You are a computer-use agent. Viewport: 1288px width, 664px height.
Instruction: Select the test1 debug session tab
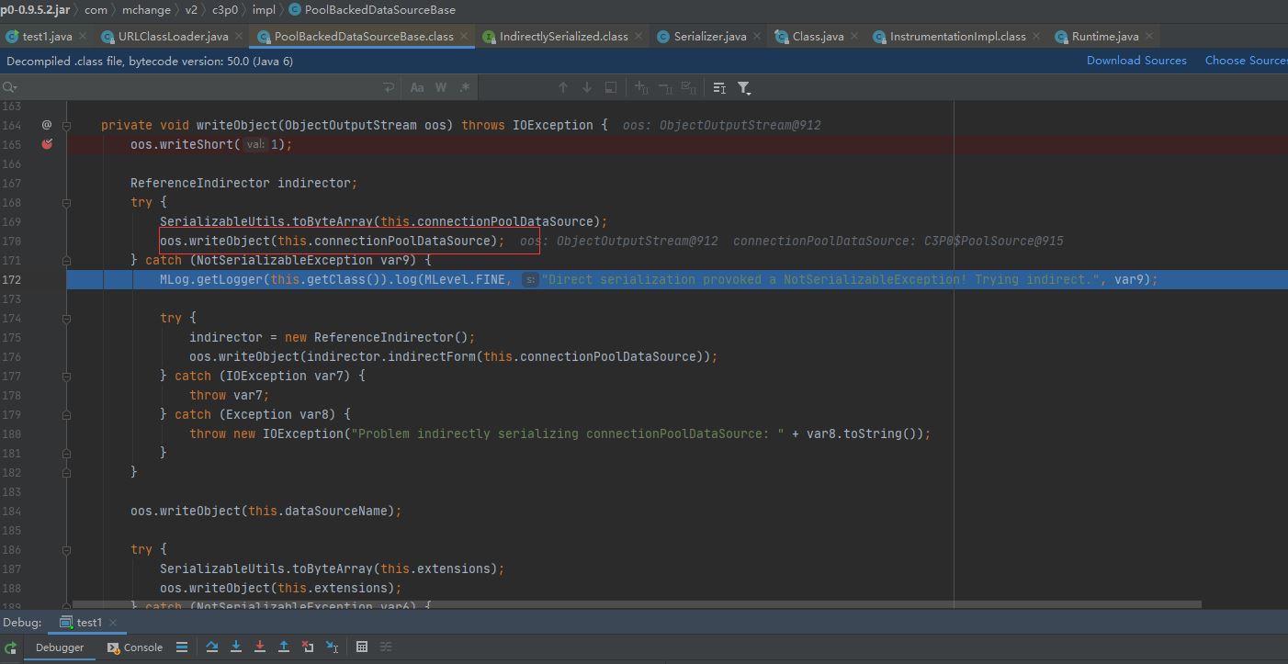point(89,622)
